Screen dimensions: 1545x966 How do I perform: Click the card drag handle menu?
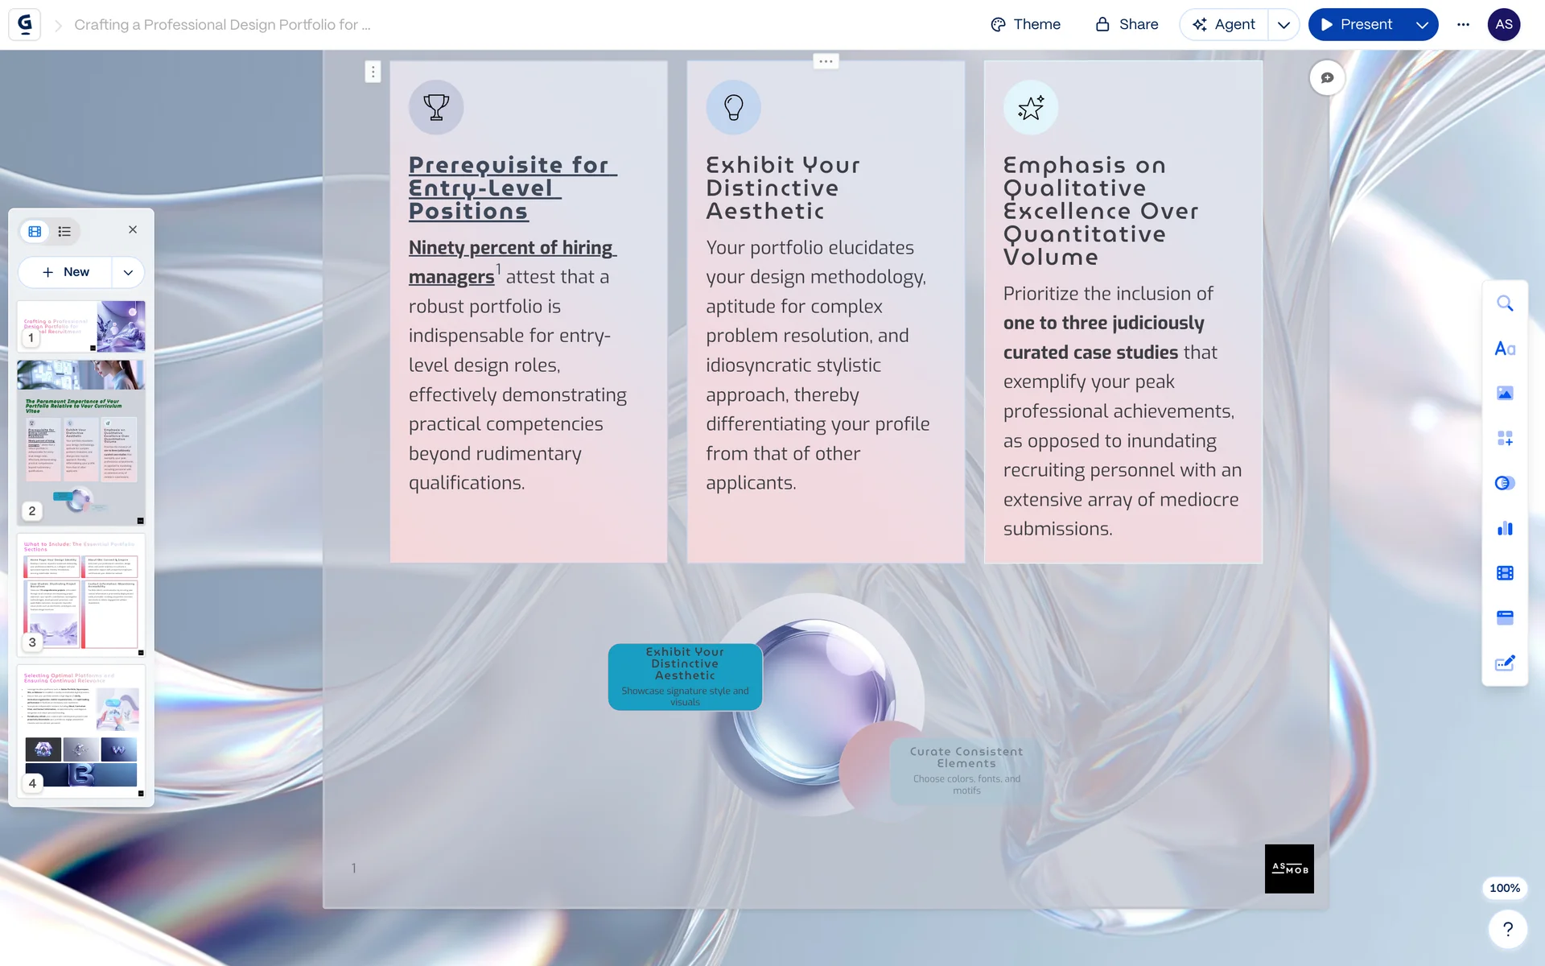pyautogui.click(x=373, y=72)
